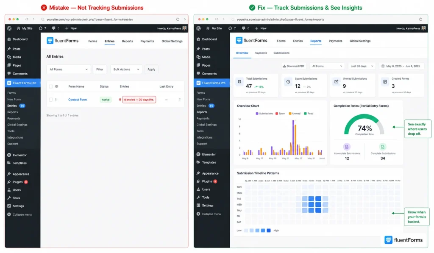Click WordPress logo in right window admin bar
The height and width of the screenshot is (253, 434).
(x=198, y=28)
